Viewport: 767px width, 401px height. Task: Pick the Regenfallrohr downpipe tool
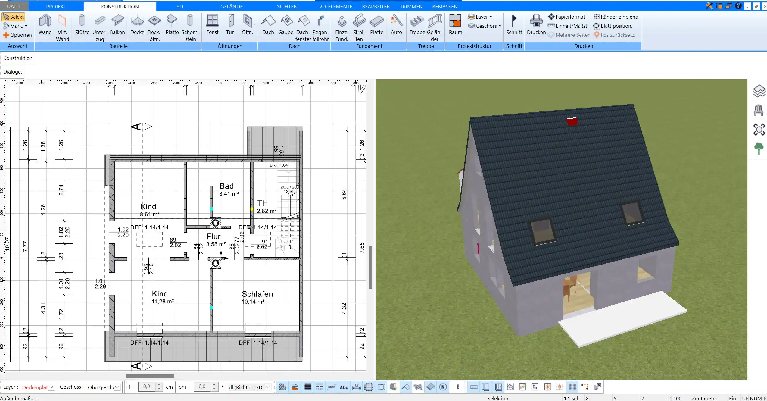click(320, 28)
